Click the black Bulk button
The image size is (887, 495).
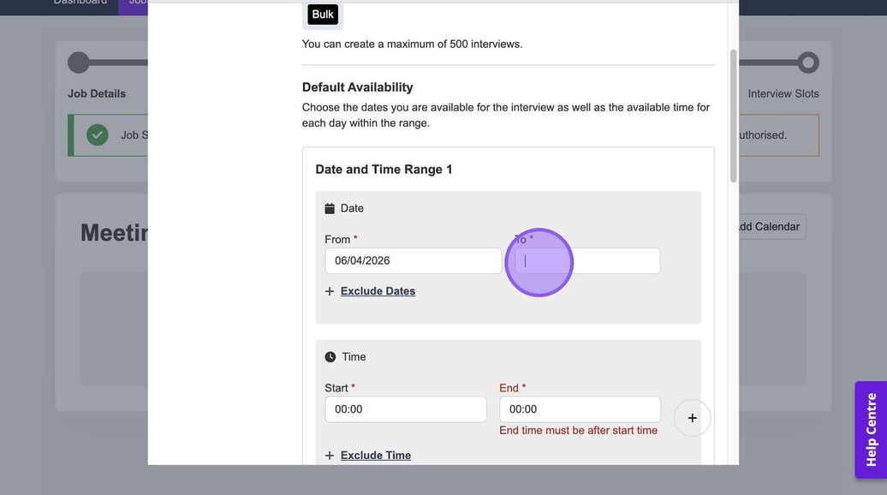tap(323, 15)
